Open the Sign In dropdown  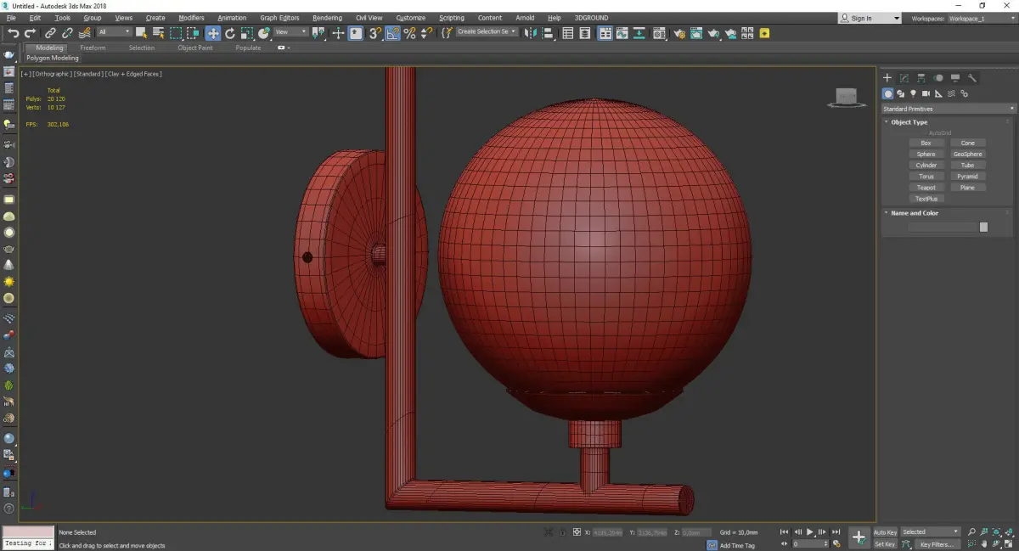(x=869, y=18)
